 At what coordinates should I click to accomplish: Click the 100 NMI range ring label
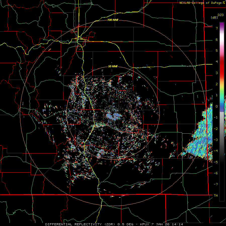(x=113, y=20)
